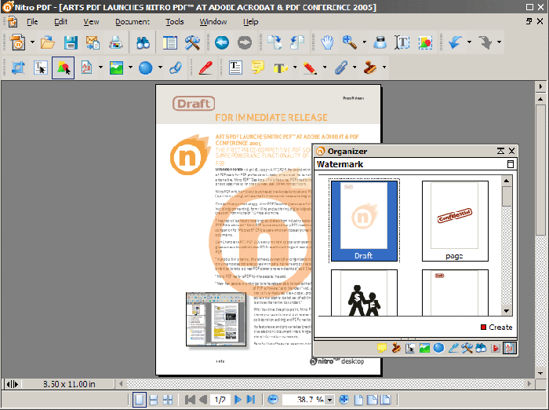This screenshot has height=410, width=549.
Task: Open the Document menu
Action: coord(132,21)
